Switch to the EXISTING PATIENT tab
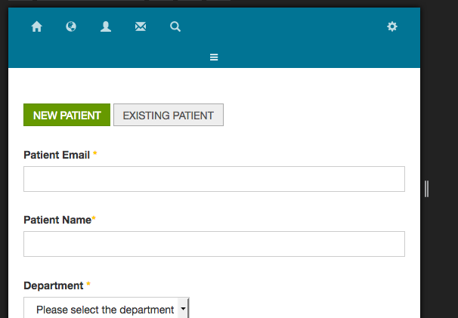The width and height of the screenshot is (458, 318). point(169,115)
